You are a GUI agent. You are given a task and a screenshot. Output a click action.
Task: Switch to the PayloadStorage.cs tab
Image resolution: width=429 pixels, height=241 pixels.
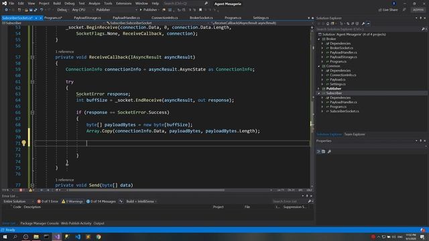87,18
